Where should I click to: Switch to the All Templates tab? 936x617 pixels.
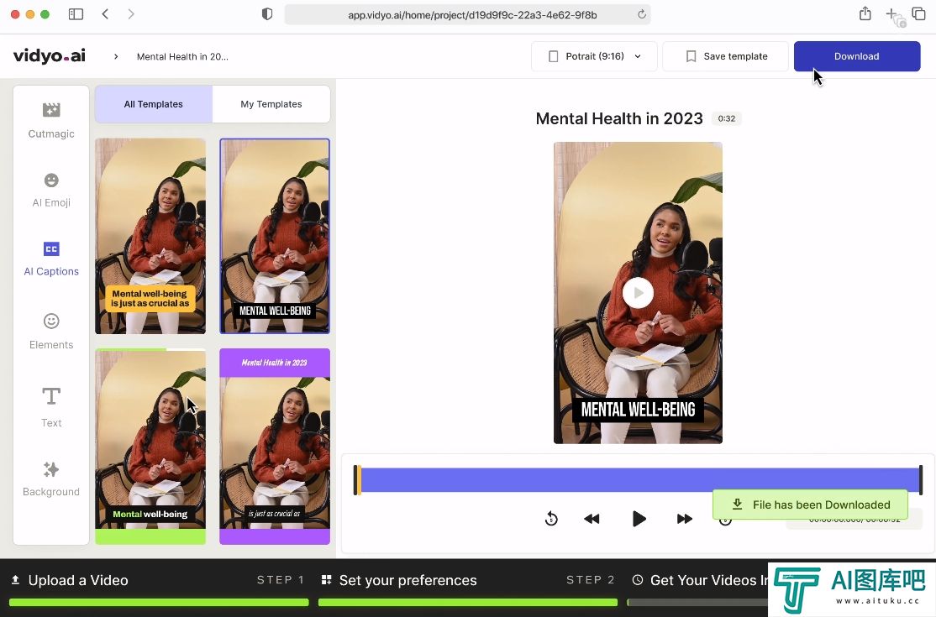coord(154,104)
